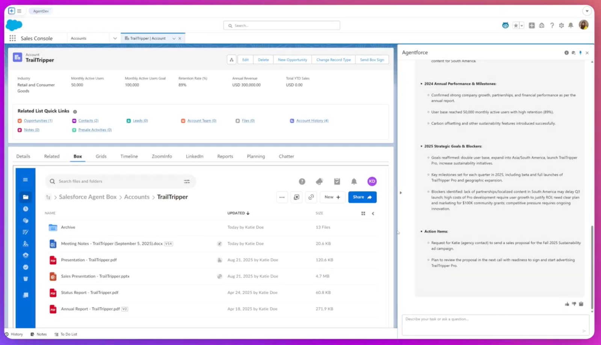This screenshot has height=345, width=601.
Task: Toggle the pin on the Agentforce panel
Action: (580, 53)
